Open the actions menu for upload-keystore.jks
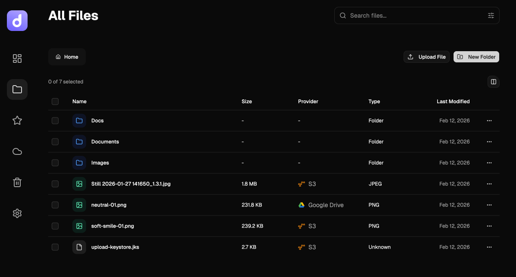Screen dimensions: 516x277 tap(489, 247)
